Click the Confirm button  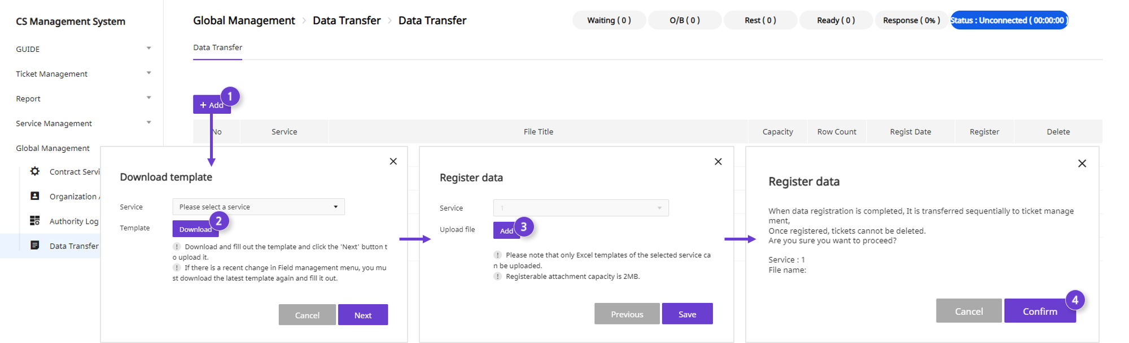click(x=1040, y=311)
